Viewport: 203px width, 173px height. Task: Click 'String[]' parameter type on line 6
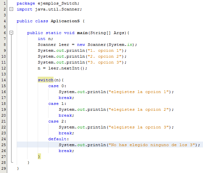pos(100,33)
